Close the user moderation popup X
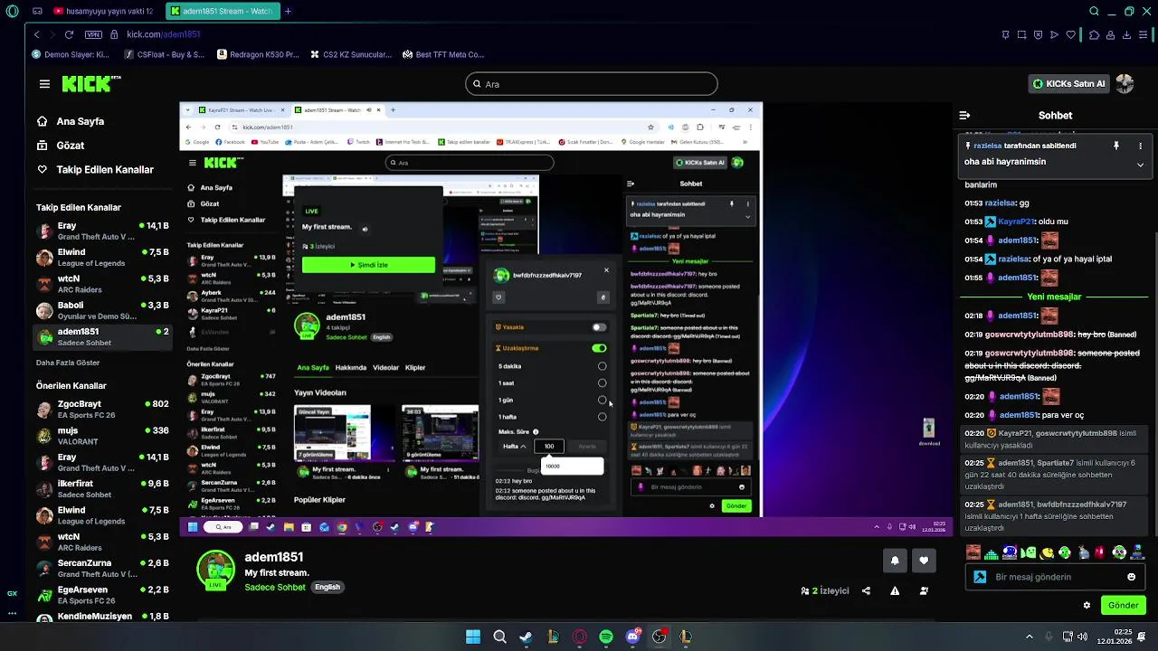 (606, 270)
